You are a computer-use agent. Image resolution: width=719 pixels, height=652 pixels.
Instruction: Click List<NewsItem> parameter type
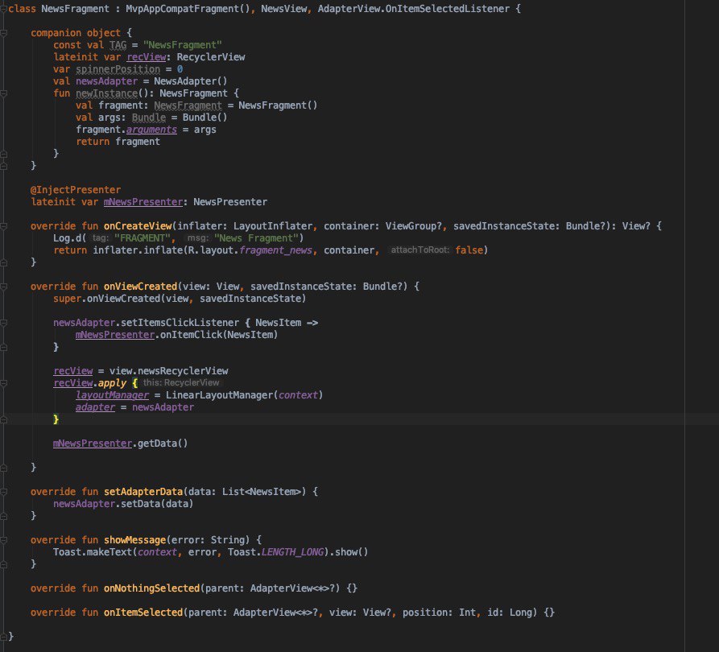[x=262, y=492]
